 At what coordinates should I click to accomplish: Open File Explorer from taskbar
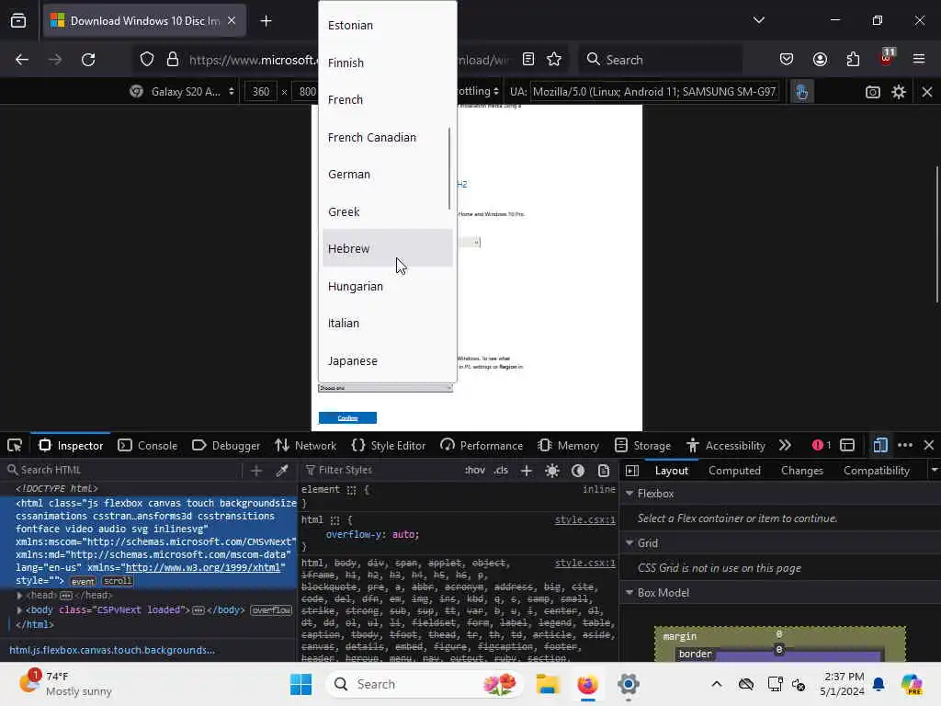[548, 684]
